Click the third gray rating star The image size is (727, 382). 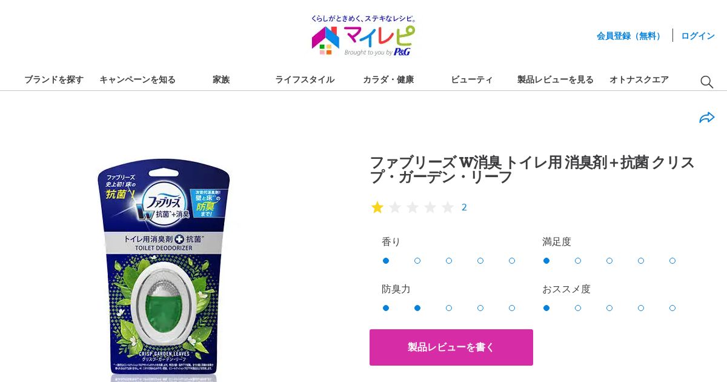pyautogui.click(x=413, y=207)
